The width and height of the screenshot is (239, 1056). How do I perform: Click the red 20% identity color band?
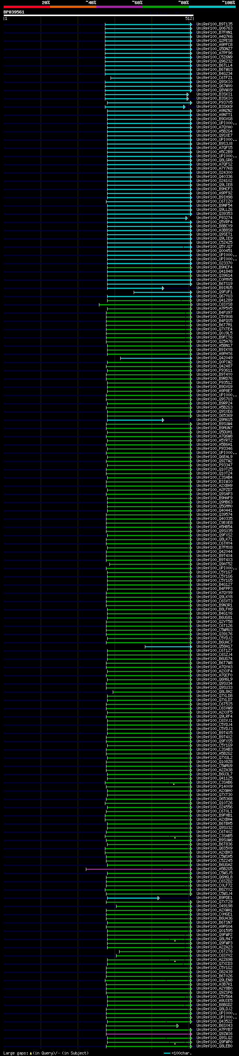tap(27, 7)
